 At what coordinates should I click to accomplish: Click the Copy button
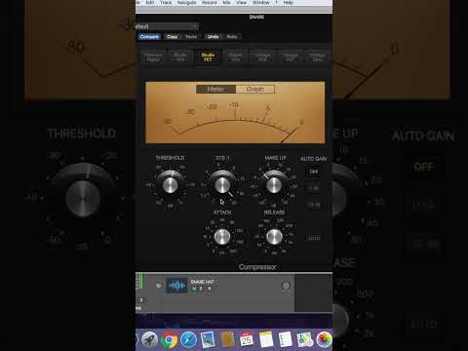click(173, 37)
